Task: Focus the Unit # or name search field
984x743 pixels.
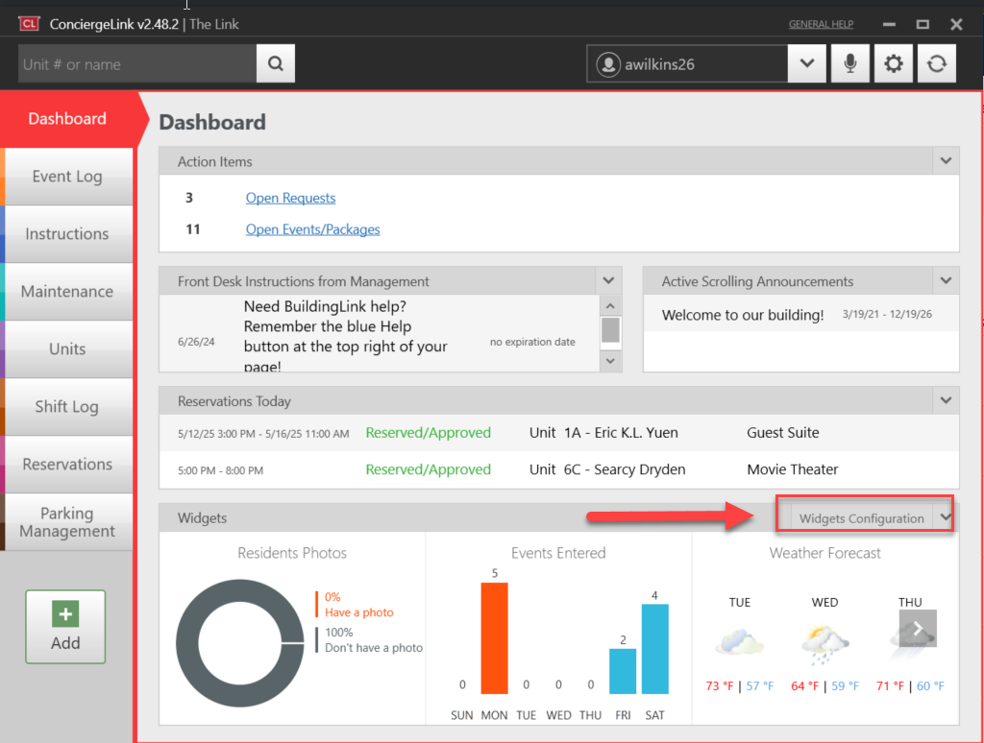Action: coord(136,63)
